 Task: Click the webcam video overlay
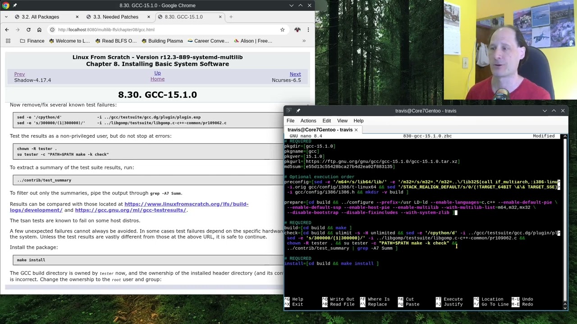point(510,49)
